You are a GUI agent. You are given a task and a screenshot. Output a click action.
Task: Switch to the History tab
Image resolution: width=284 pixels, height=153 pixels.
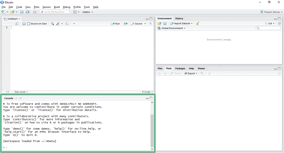[179, 18]
